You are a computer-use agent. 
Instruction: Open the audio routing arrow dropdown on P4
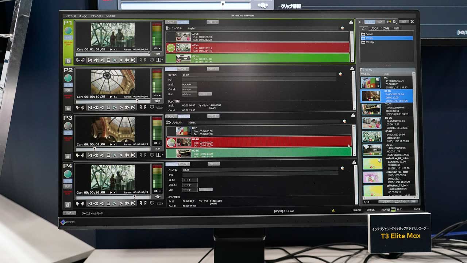tap(157, 191)
